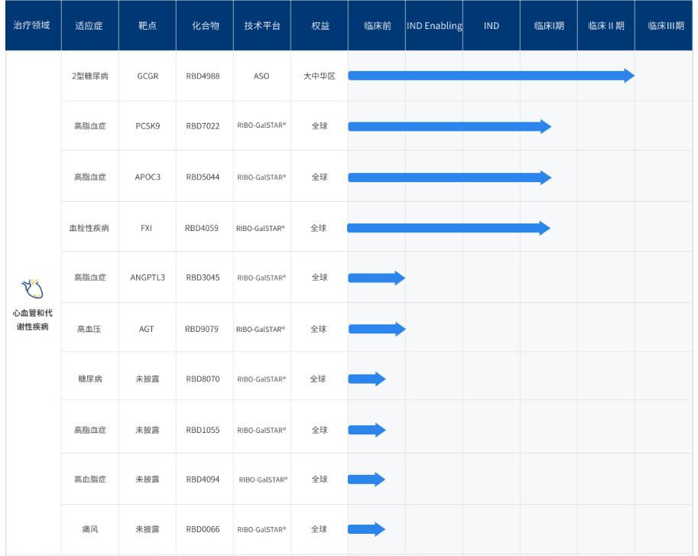Click the RBD0066 progress arrow bar
698x556 pixels.
pyautogui.click(x=366, y=529)
